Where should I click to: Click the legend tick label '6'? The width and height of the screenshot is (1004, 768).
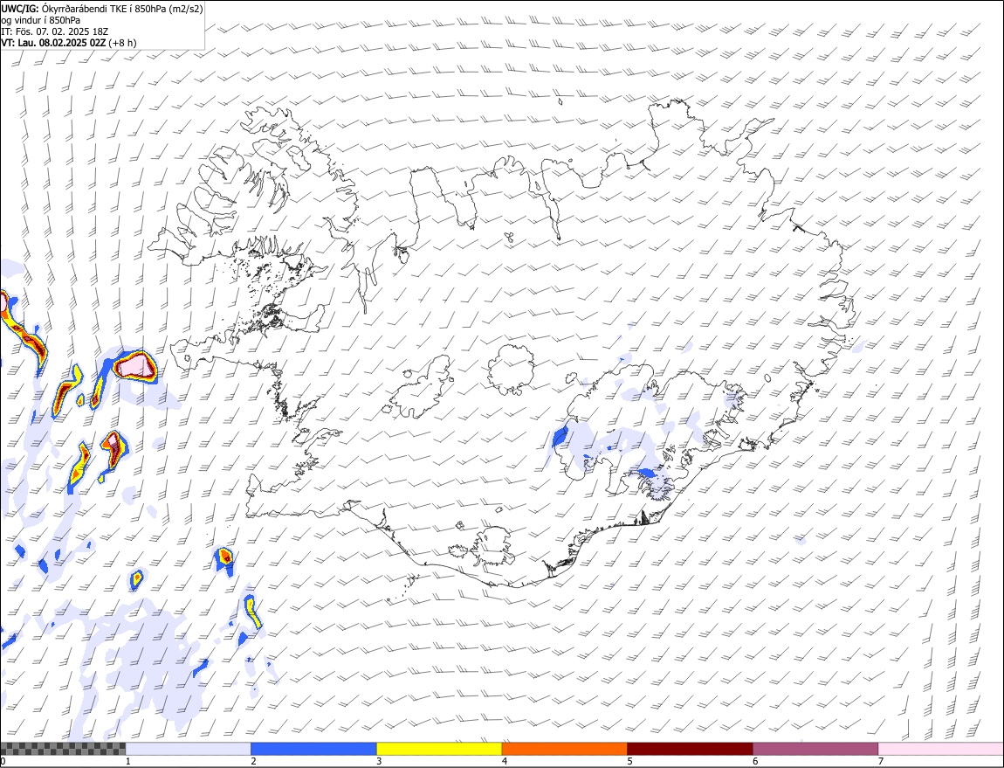tap(755, 761)
